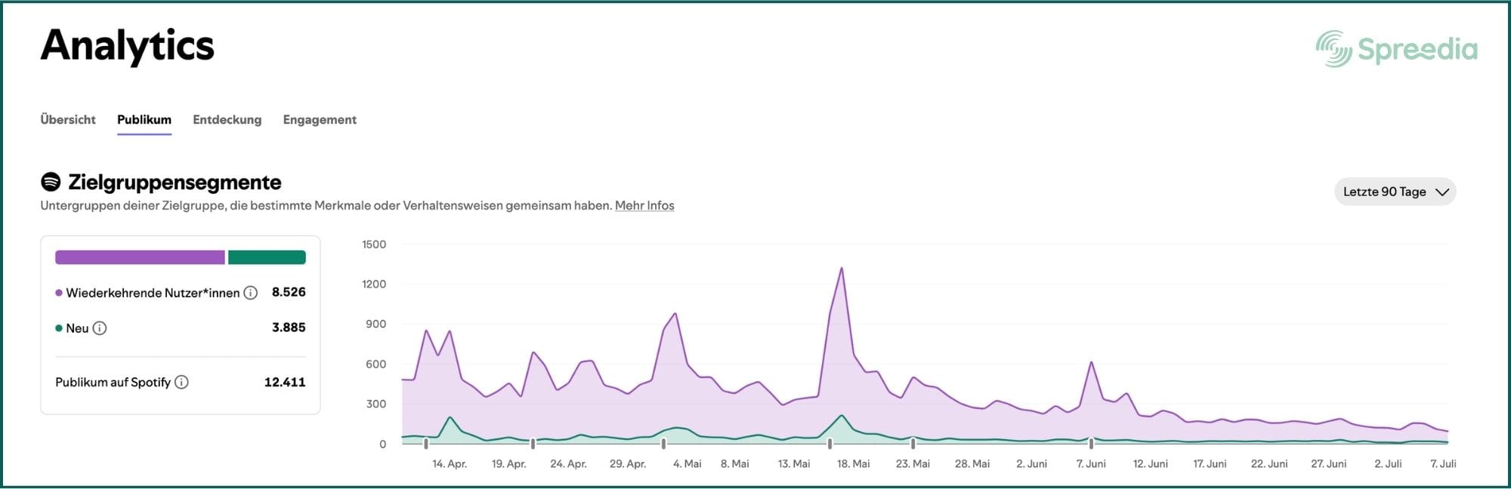Click the purple chart peak near 4. Mai

click(675, 314)
